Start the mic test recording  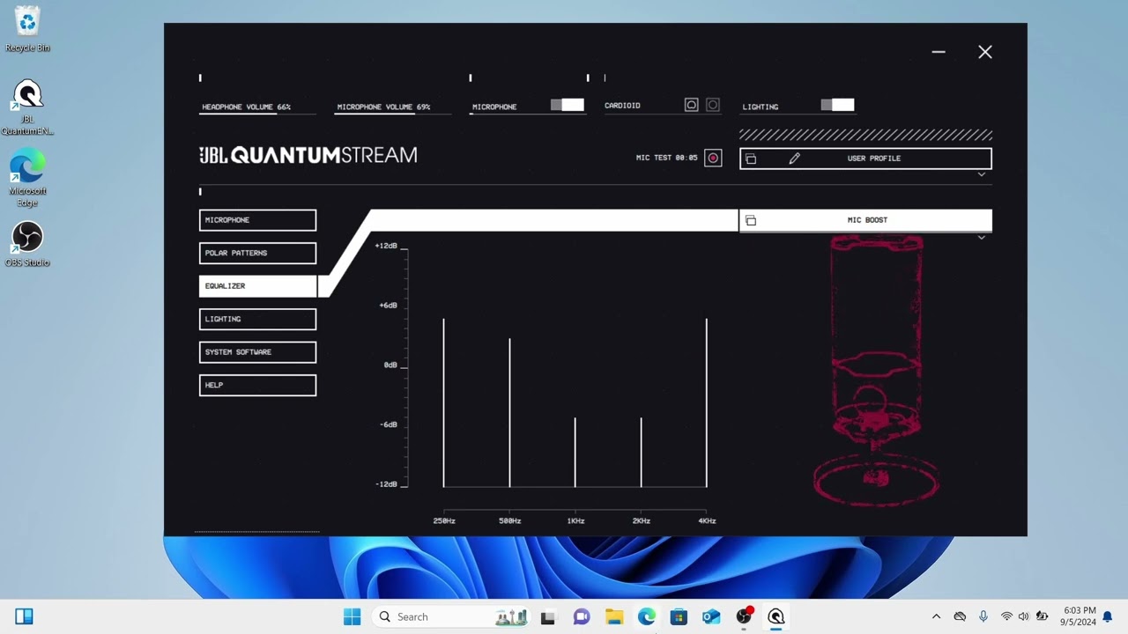[x=713, y=158]
